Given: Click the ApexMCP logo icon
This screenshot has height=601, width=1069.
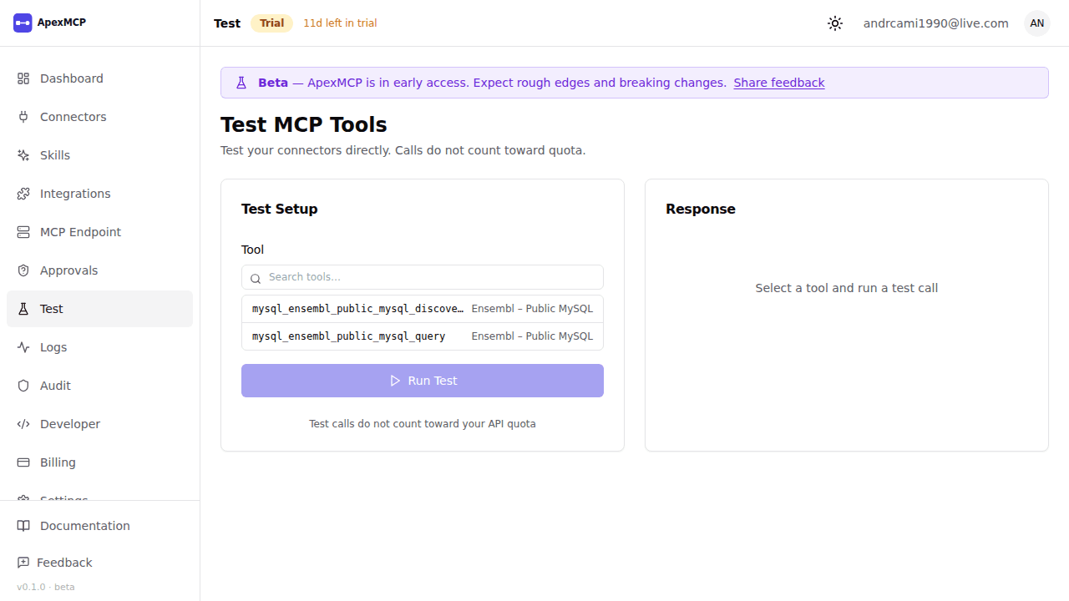Looking at the screenshot, I should pos(23,23).
